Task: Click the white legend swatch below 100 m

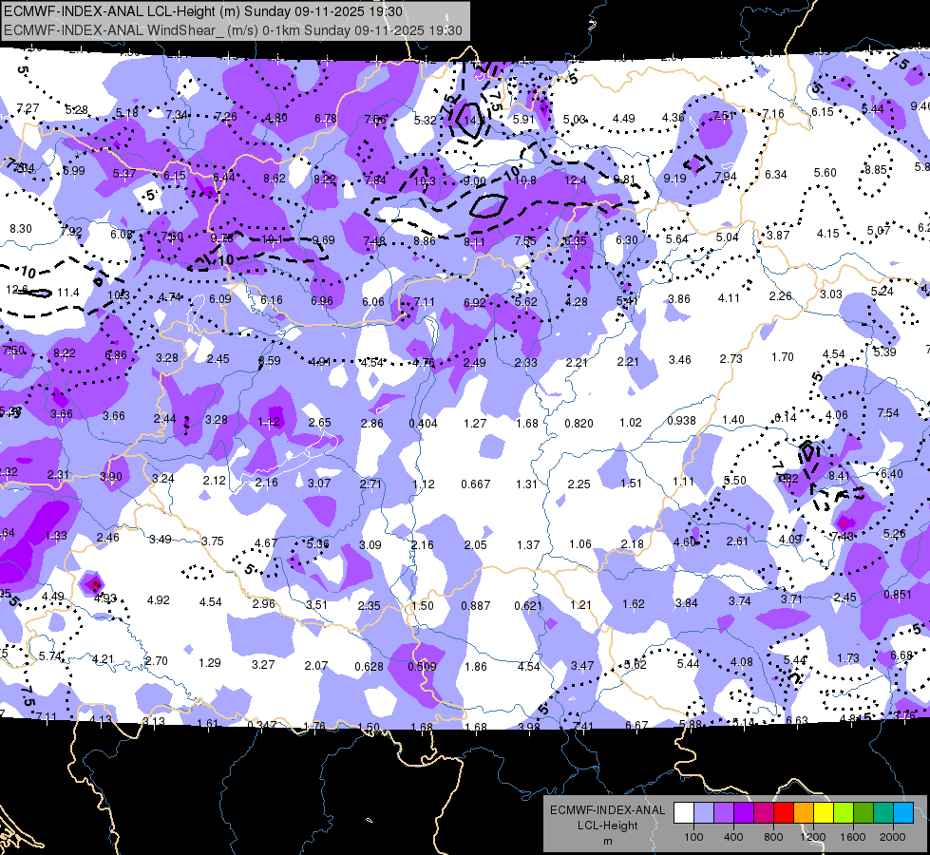Action: [x=684, y=813]
